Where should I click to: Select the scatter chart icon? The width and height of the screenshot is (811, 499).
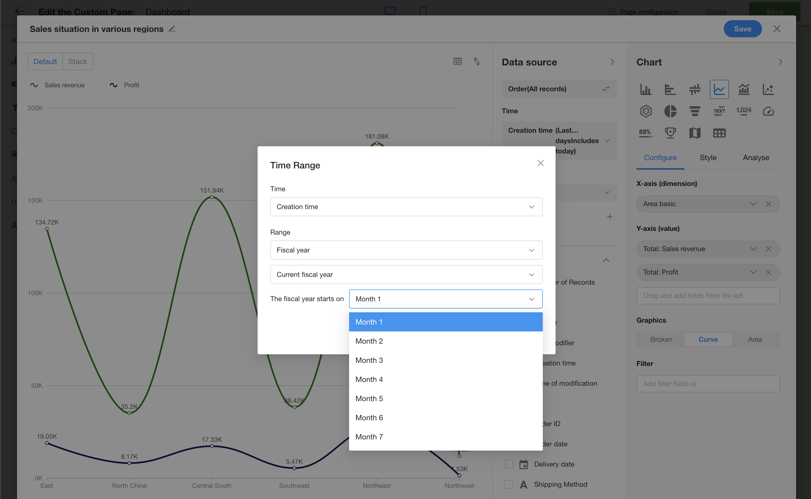coord(768,89)
